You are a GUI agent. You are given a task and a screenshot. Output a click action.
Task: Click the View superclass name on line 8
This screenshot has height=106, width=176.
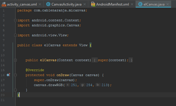tap(83, 45)
